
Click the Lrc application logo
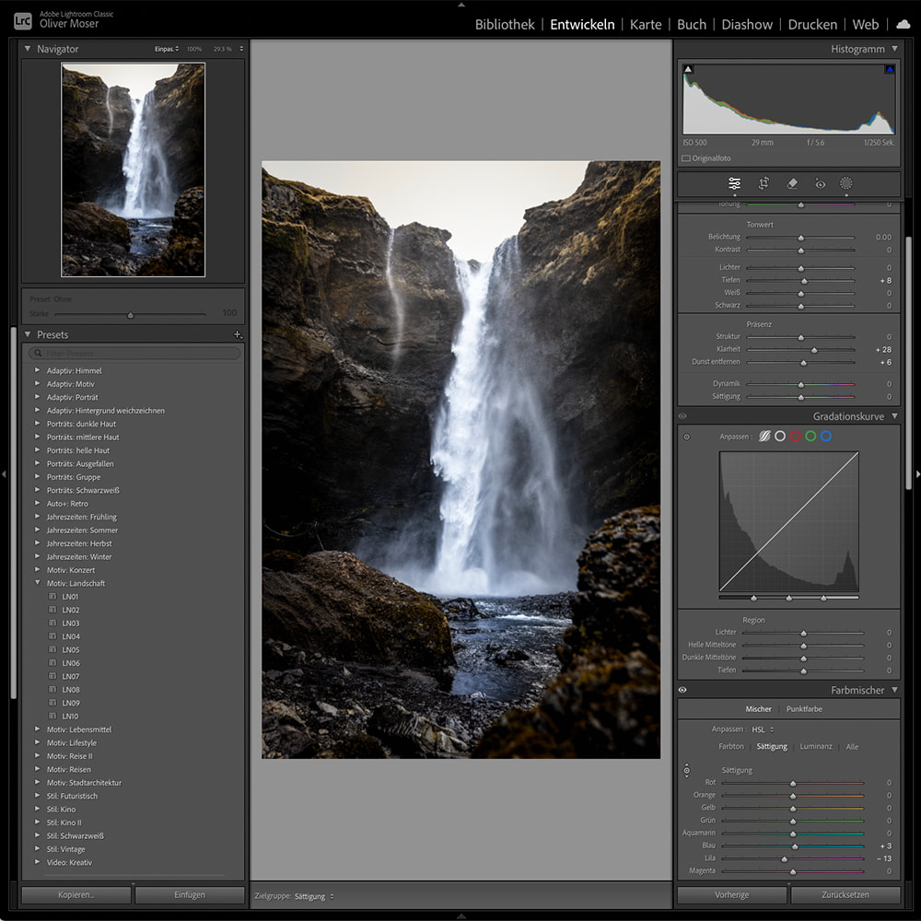click(22, 20)
